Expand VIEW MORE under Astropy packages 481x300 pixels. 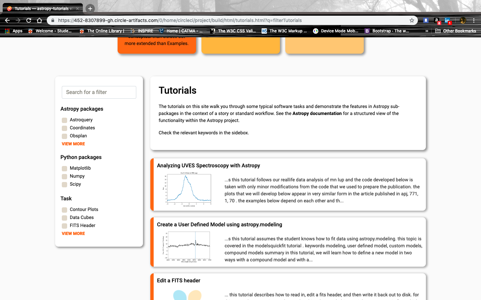pyautogui.click(x=73, y=144)
